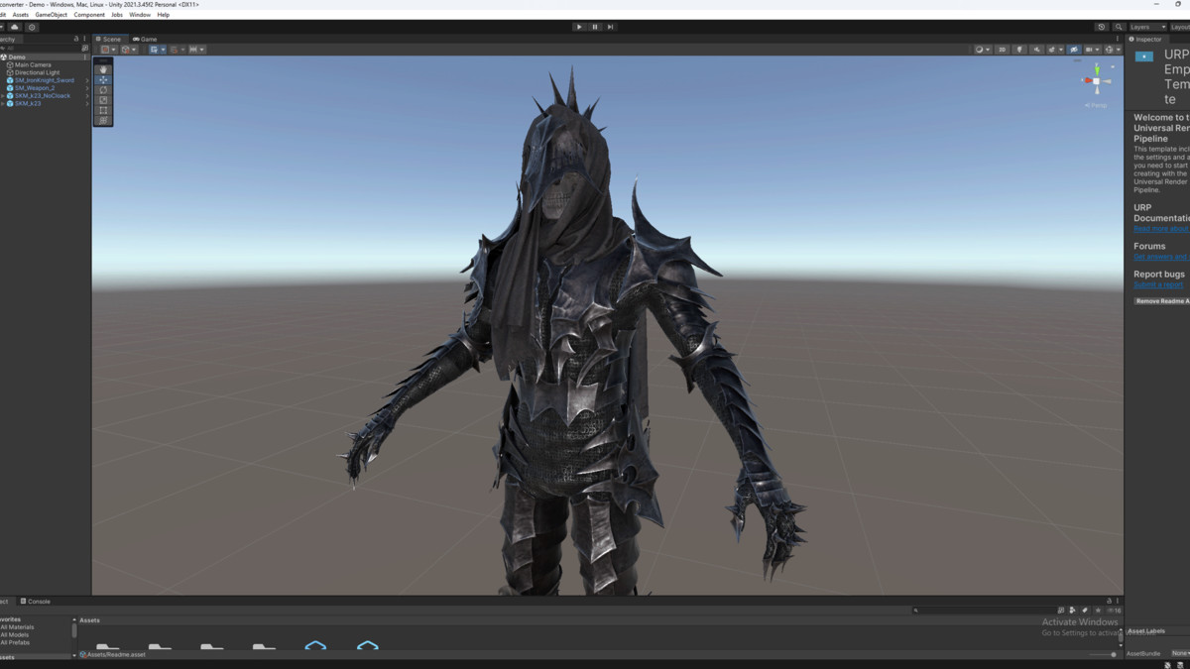This screenshot has height=669, width=1190.
Task: Open URP Documentation read more link
Action: [1161, 229]
